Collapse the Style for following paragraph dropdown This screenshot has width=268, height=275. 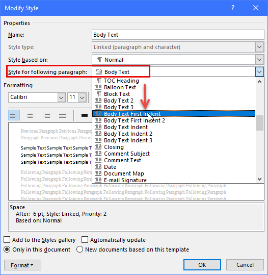[259, 72]
